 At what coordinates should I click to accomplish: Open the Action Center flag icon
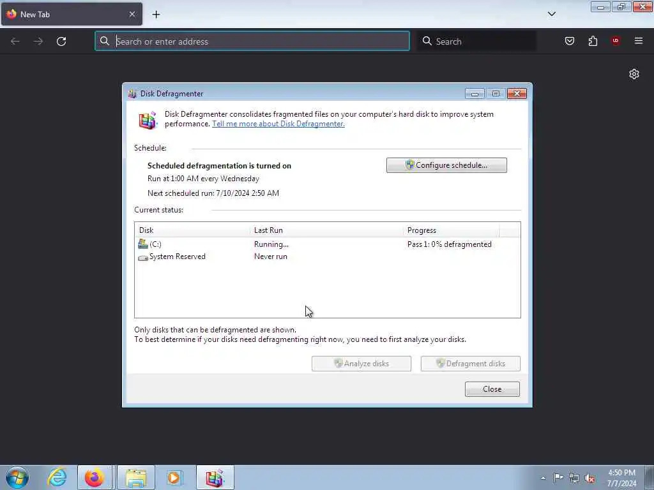click(558, 478)
